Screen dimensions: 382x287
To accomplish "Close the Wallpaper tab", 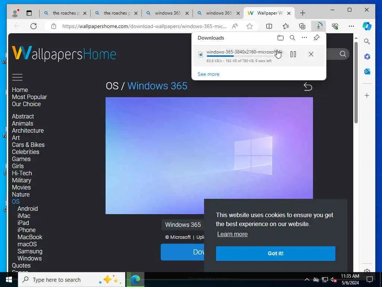I will click(x=289, y=13).
